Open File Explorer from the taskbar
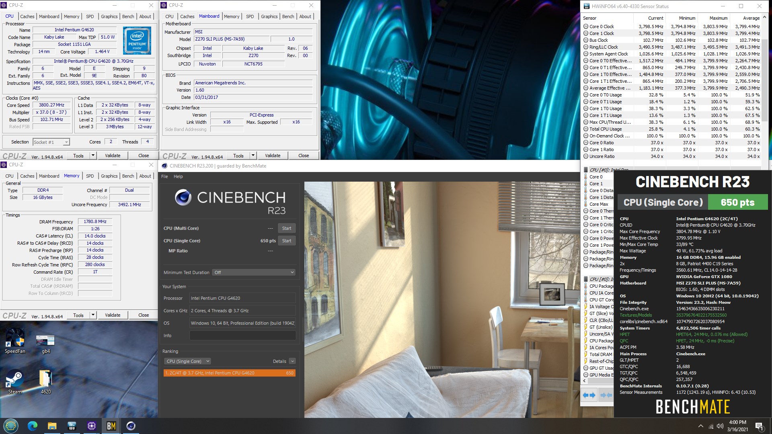The image size is (772, 434). 52,426
